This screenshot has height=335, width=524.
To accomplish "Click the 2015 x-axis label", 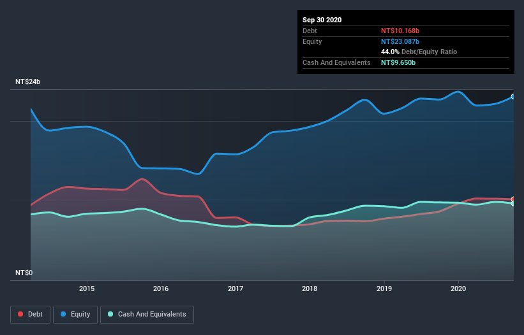I will pos(87,289).
